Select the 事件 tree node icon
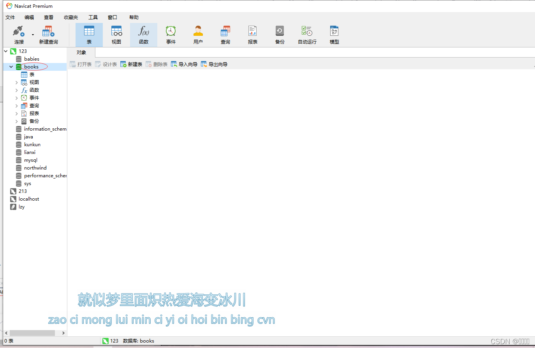 pos(24,98)
